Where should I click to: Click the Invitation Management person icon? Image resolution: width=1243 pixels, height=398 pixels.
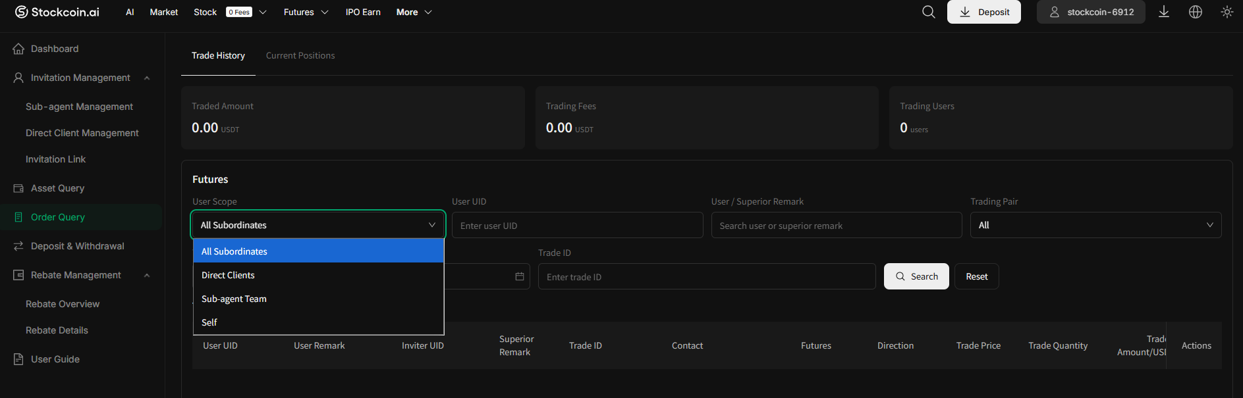click(x=18, y=78)
